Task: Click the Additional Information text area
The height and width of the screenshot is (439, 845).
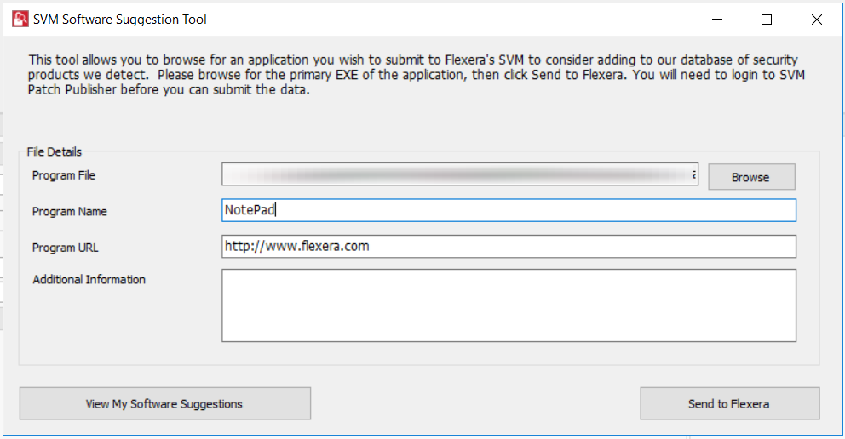Action: tap(509, 305)
